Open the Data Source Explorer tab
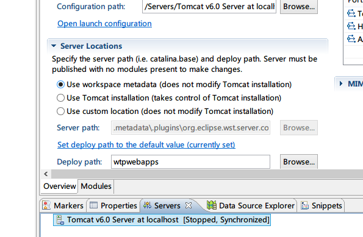This screenshot has height=237, width=363. click(251, 205)
